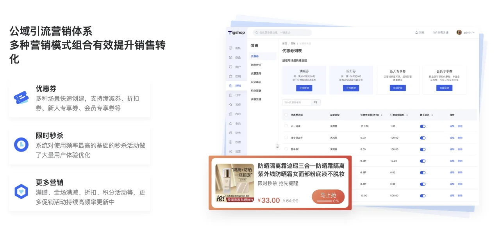The image size is (500, 250).
Task: Click 立即新建 under 会员专享券
Action: 445,88
